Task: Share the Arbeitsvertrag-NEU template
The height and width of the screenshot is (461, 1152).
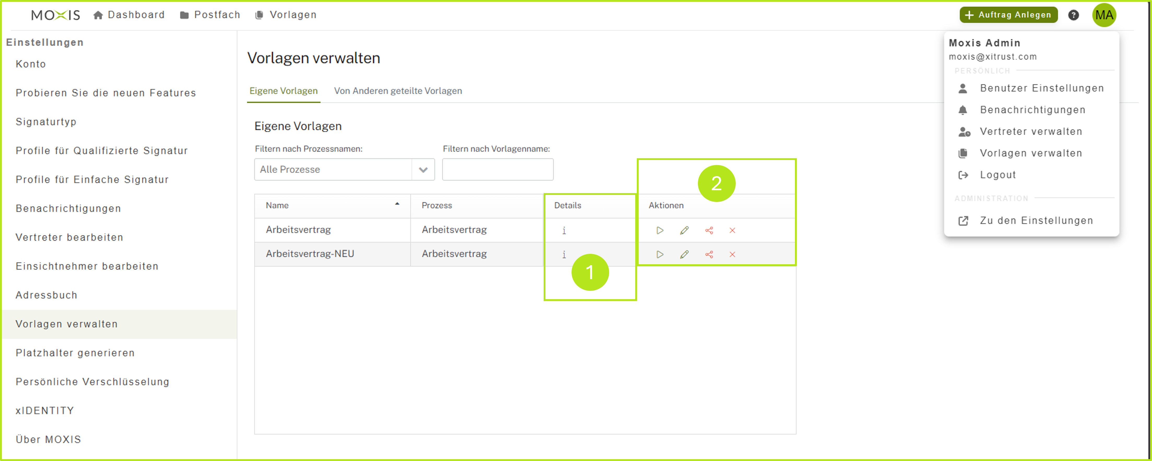Action: [x=709, y=254]
